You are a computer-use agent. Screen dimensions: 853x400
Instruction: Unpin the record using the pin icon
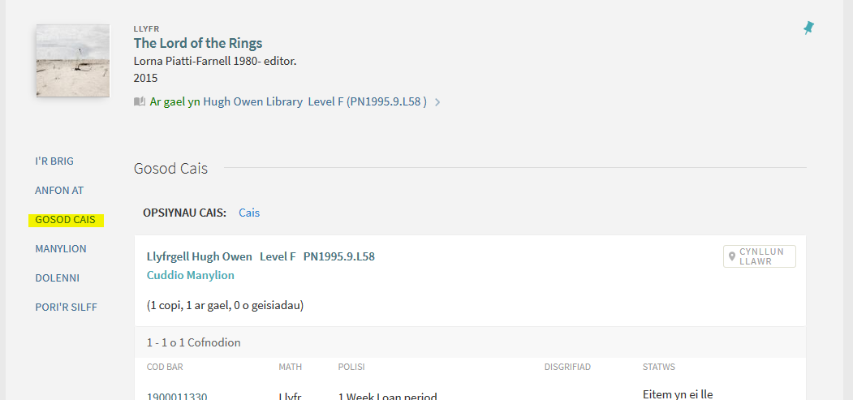(809, 28)
